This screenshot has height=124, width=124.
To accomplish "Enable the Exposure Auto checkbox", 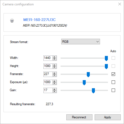I will (113, 82).
